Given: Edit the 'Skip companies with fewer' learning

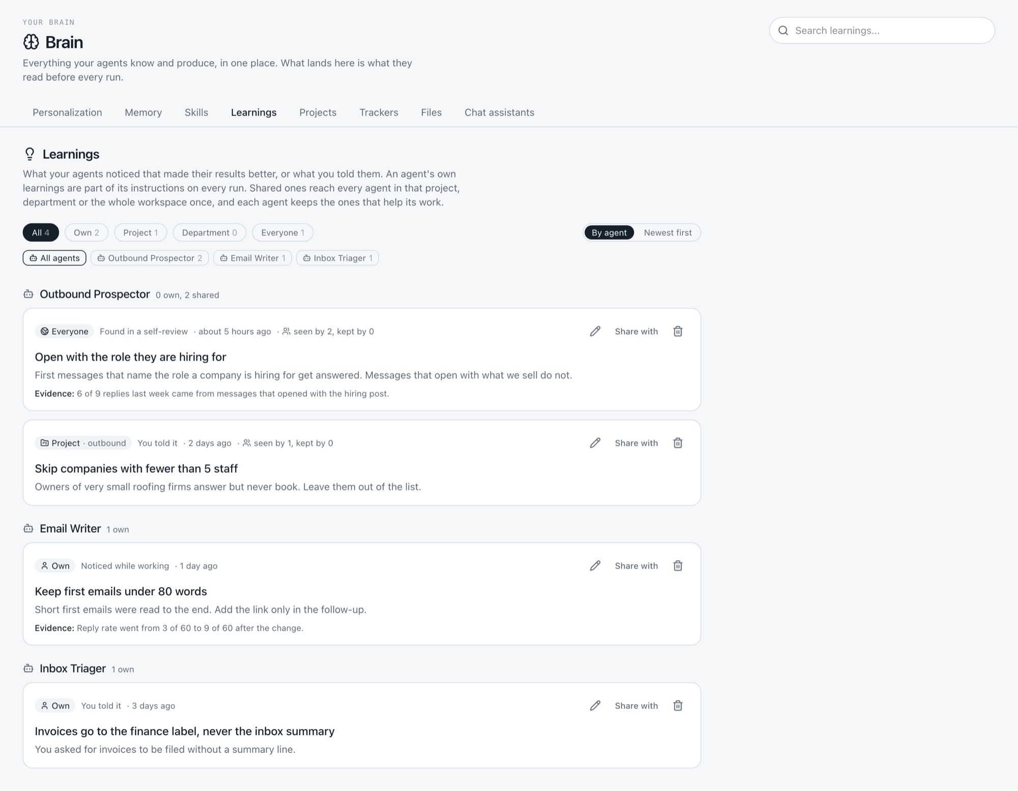Looking at the screenshot, I should (595, 443).
